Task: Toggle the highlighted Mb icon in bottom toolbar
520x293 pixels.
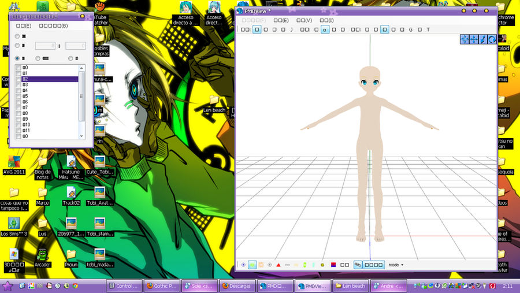Action: point(358,265)
